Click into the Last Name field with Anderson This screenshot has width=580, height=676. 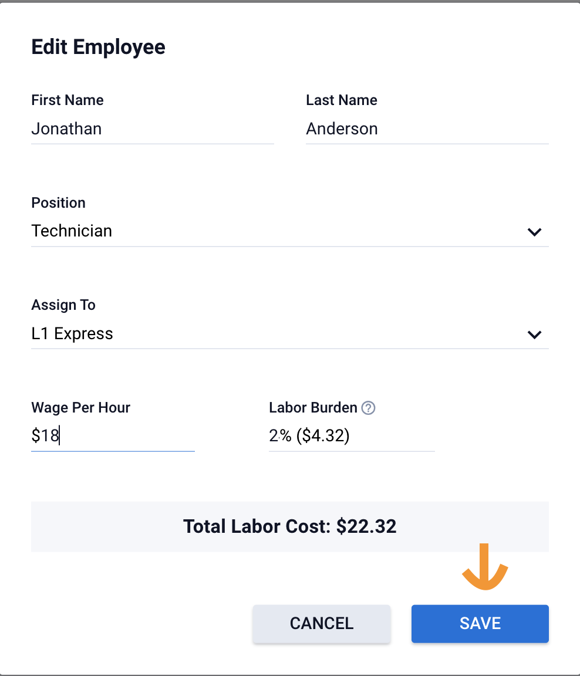click(x=427, y=129)
